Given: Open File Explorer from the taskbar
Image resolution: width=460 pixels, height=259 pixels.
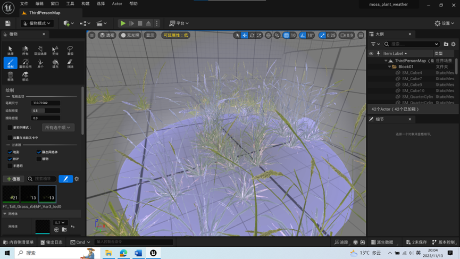Looking at the screenshot, I should (108, 253).
